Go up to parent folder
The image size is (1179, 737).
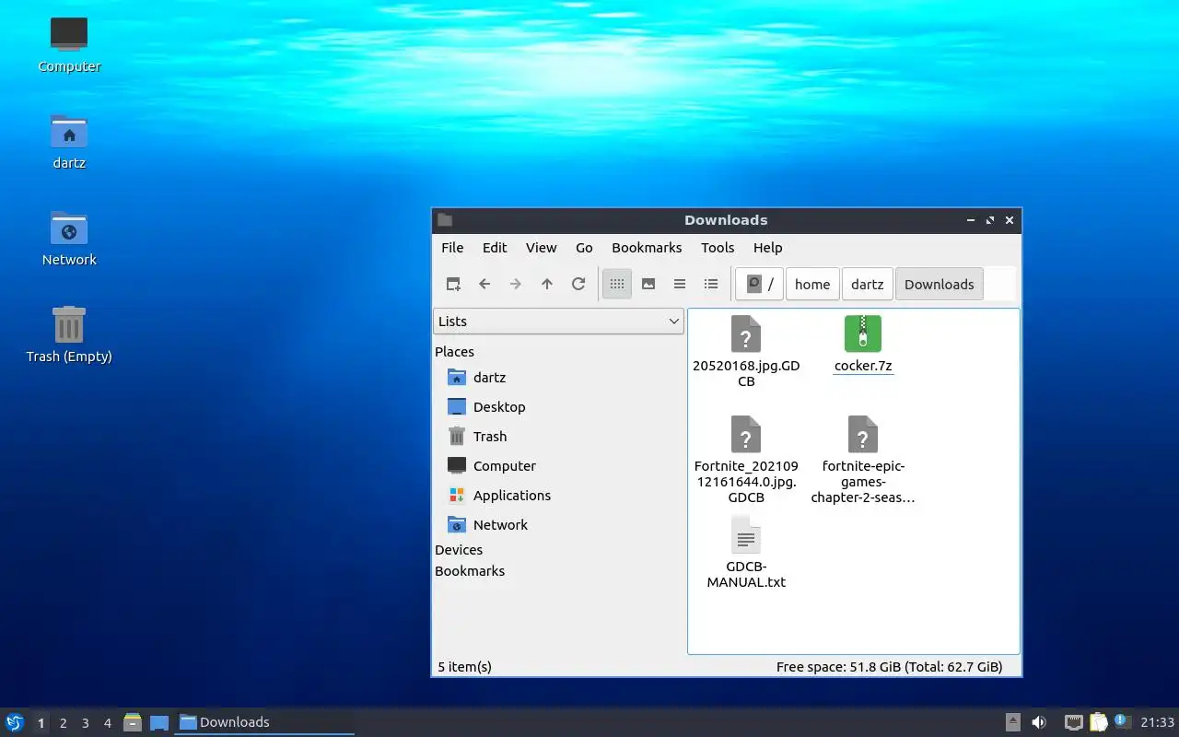[x=547, y=284]
